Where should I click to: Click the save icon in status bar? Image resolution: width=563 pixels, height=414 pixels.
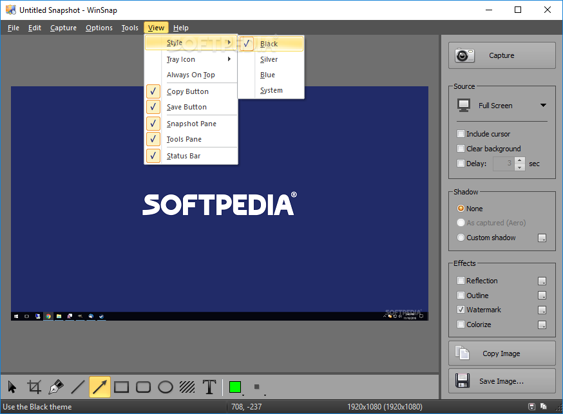(532, 406)
